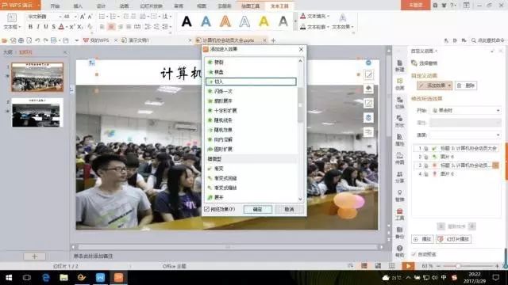Select the slide 2 thumbnail

tap(37, 112)
